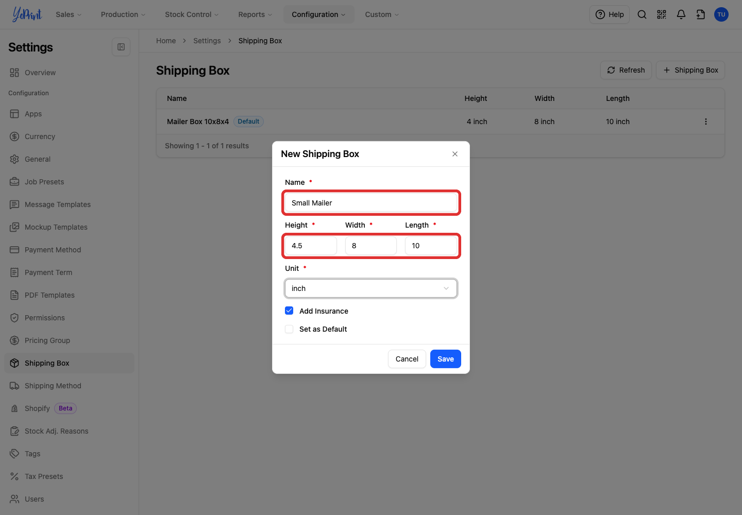The image size is (742, 515).
Task: Click the Users icon in sidebar
Action: pyautogui.click(x=14, y=499)
